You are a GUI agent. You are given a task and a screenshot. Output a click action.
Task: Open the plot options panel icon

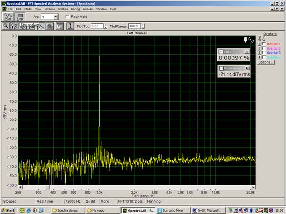click(60, 26)
